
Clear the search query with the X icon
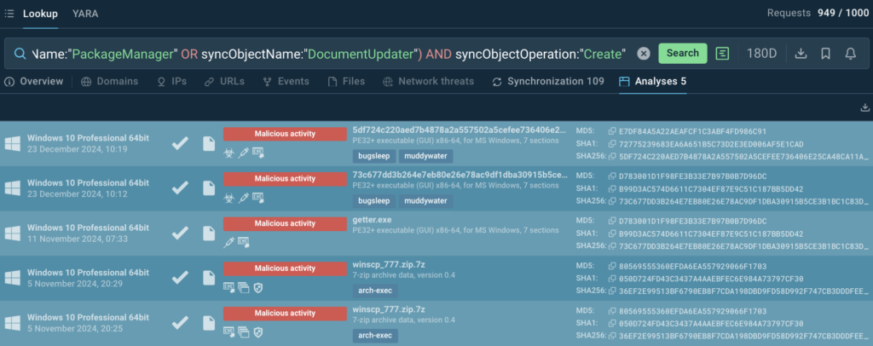(x=644, y=54)
